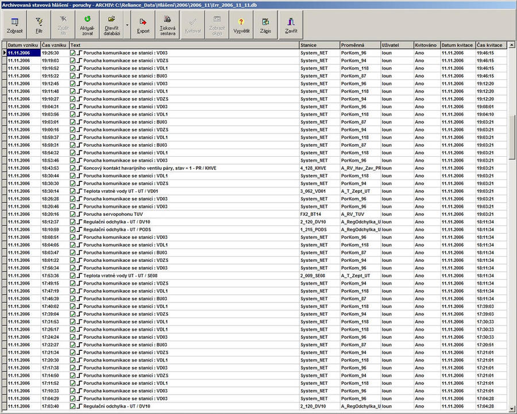
Task: Click station cell FX2_BT14
Action: click(x=319, y=214)
